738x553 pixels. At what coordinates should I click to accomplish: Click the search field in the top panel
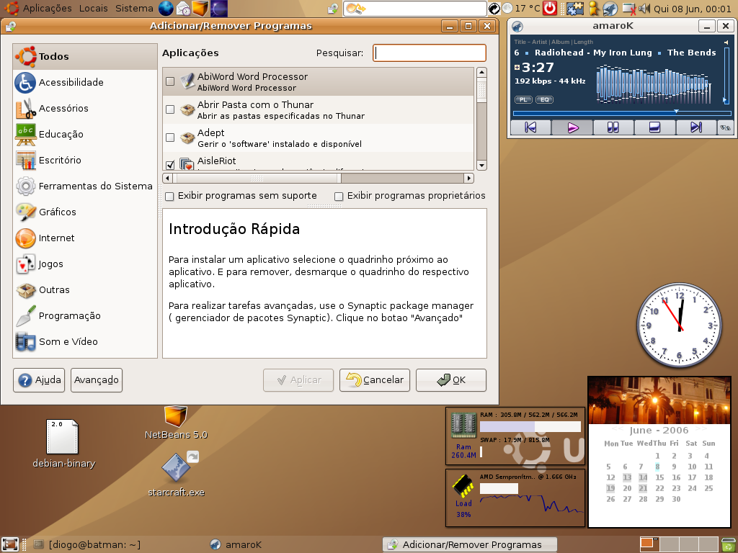[x=414, y=8]
